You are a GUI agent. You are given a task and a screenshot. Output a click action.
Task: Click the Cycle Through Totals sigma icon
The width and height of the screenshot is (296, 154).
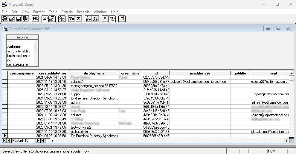pyautogui.click(x=79, y=18)
